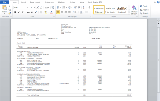This screenshot has width=160, height=101.
Task: Open underline style dropdown arrow
Action: click(x=25, y=12)
